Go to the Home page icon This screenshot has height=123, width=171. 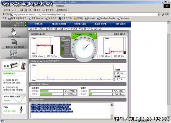click(29, 10)
